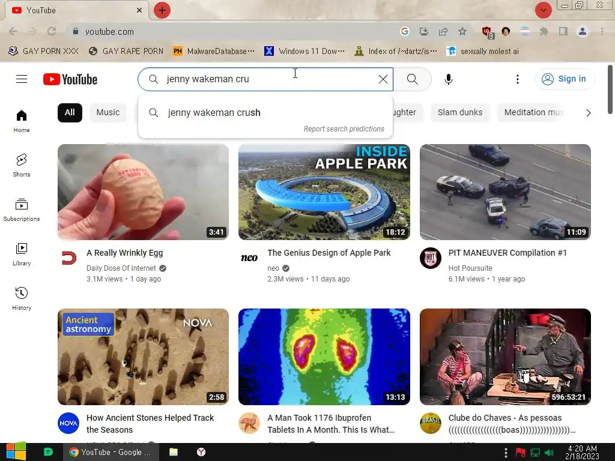
Task: Select the Slam dunks filter chip
Action: click(460, 112)
